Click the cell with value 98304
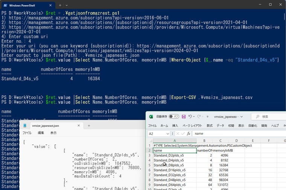 (x=221, y=180)
